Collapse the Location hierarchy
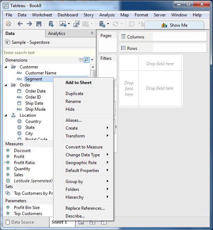 point(6,115)
